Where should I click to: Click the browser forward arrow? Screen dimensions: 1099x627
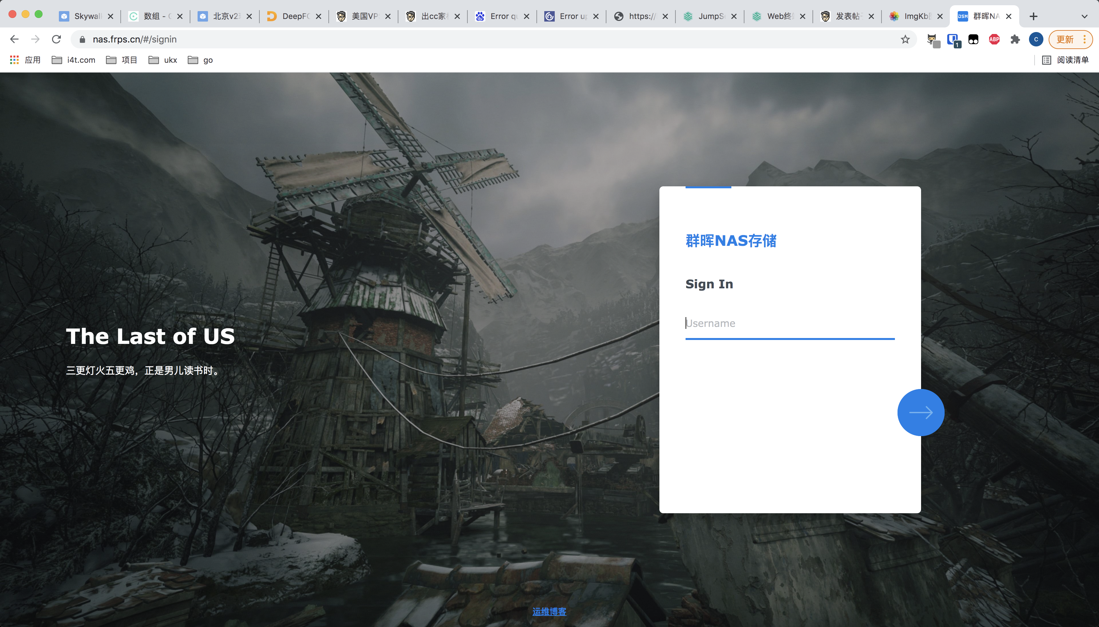coord(35,39)
